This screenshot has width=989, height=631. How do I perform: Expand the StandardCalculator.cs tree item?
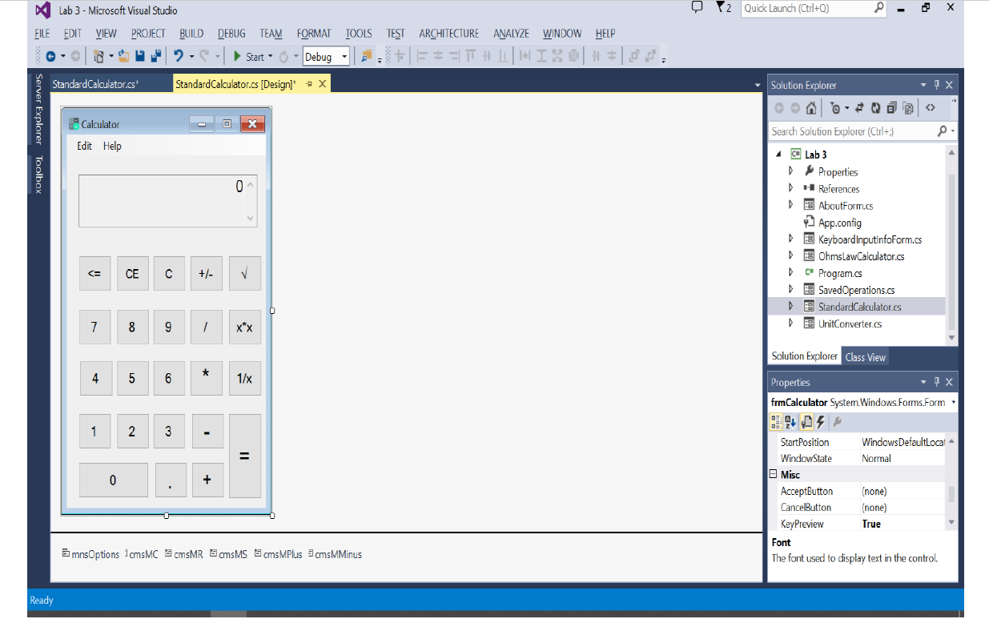click(790, 306)
